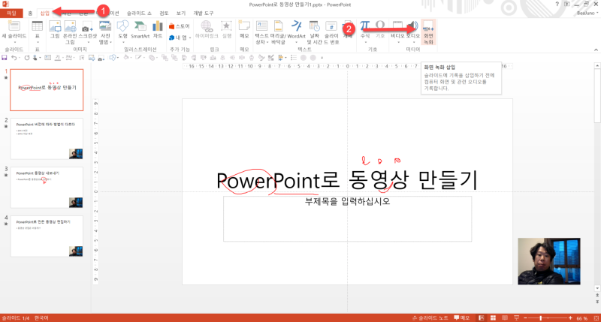Click the vertical scrollbar down arrow

(597, 288)
